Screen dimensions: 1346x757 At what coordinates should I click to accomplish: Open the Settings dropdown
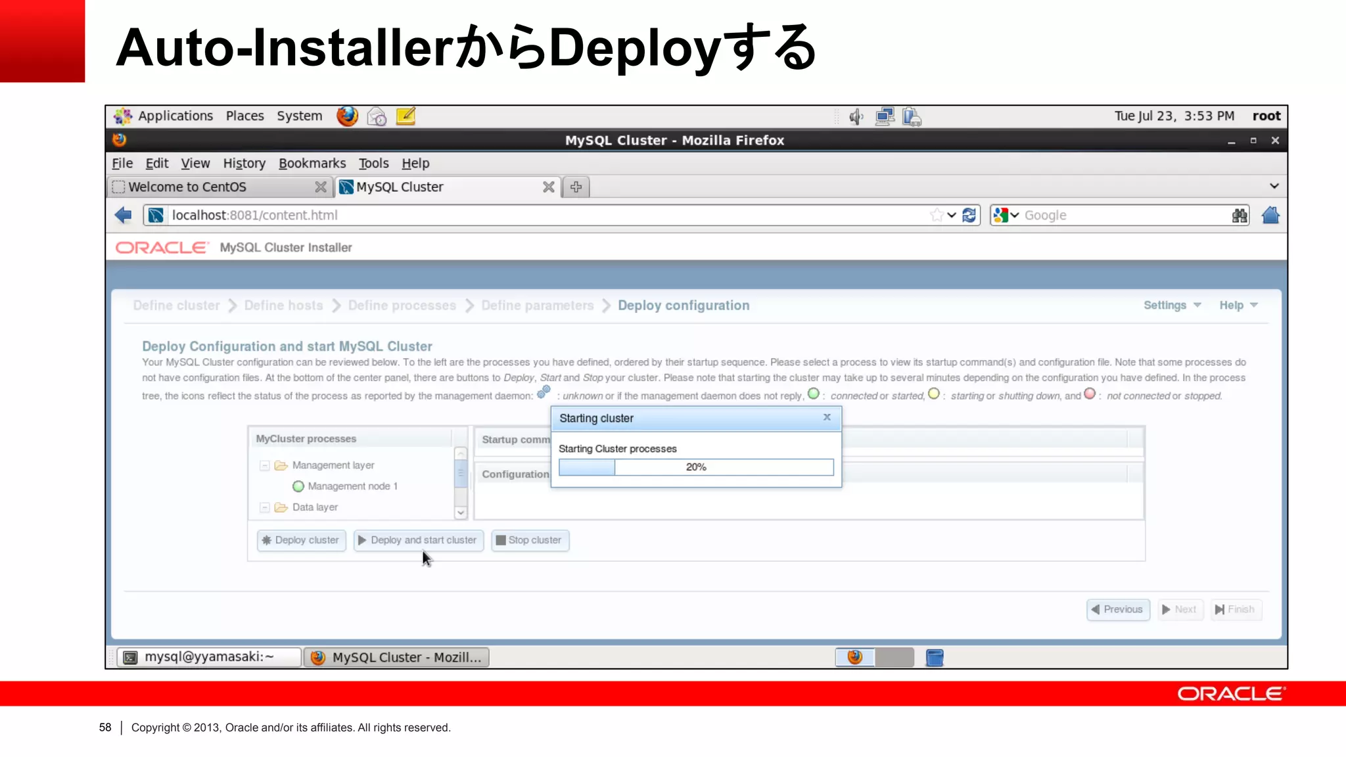click(1172, 305)
